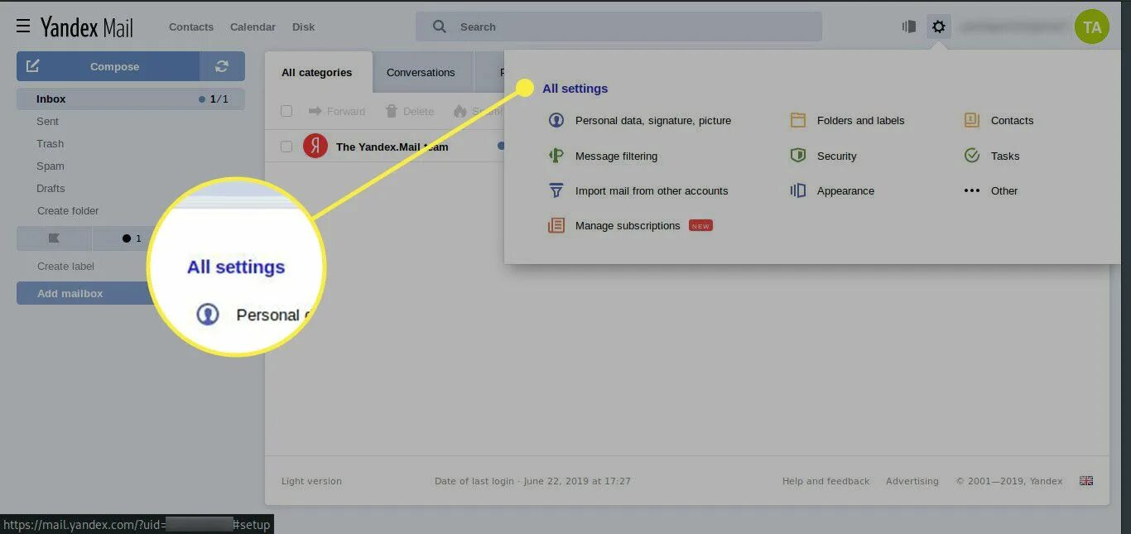
Task: Open Contacts settings text link
Action: 1012,120
